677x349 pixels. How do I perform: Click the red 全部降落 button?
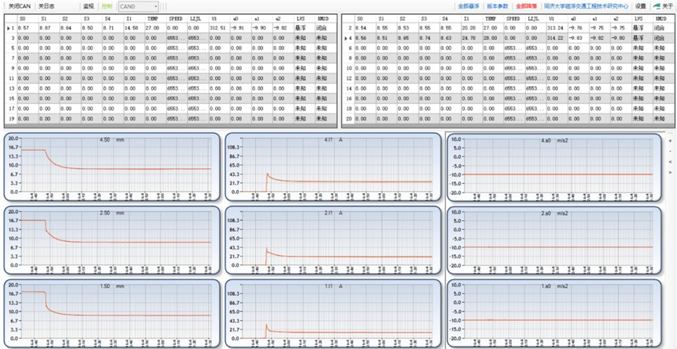[526, 6]
